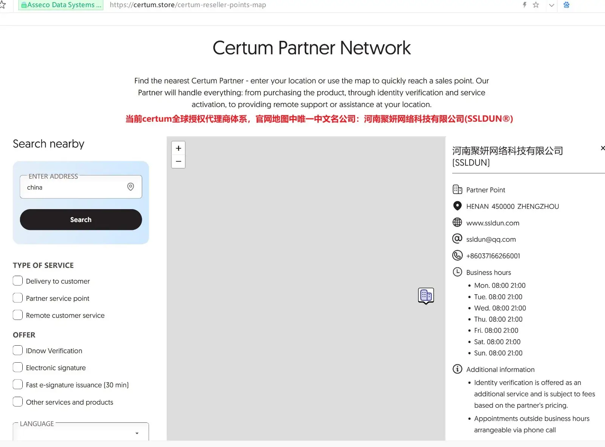Open the address bar dropdown chevron
The height and width of the screenshot is (447, 605).
pyautogui.click(x=552, y=5)
